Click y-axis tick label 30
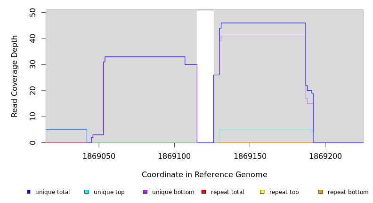The width and height of the screenshot is (373, 203). click(x=32, y=64)
